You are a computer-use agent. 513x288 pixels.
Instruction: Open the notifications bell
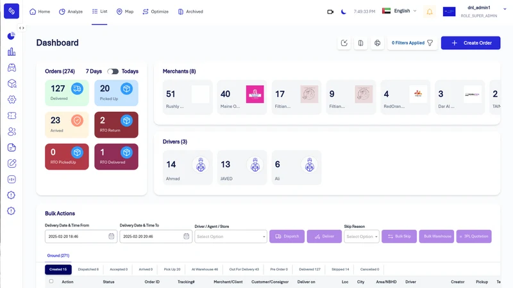click(430, 12)
